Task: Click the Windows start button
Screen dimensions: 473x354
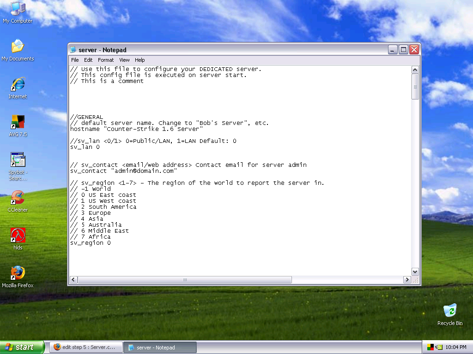Action: pyautogui.click(x=22, y=347)
